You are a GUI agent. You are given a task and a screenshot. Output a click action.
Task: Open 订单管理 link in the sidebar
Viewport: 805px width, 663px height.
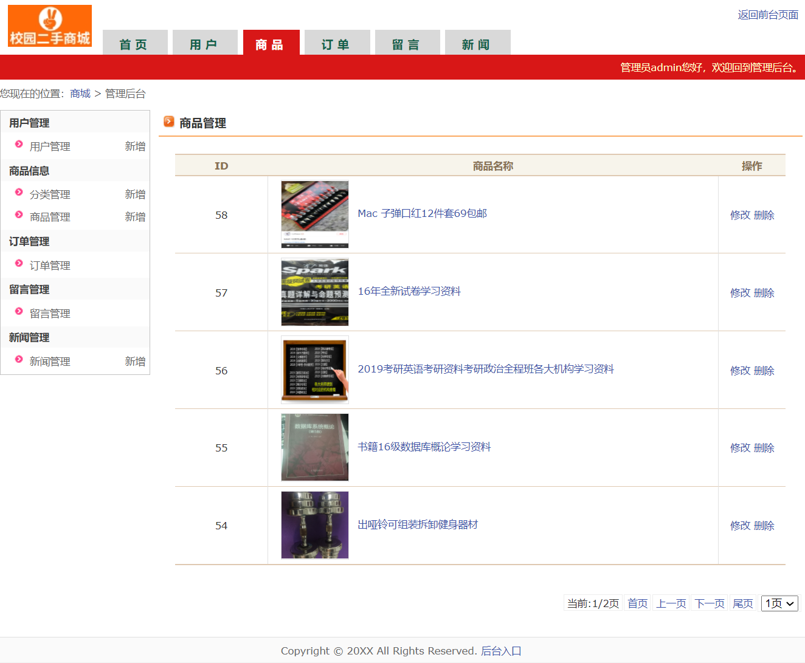pos(50,266)
